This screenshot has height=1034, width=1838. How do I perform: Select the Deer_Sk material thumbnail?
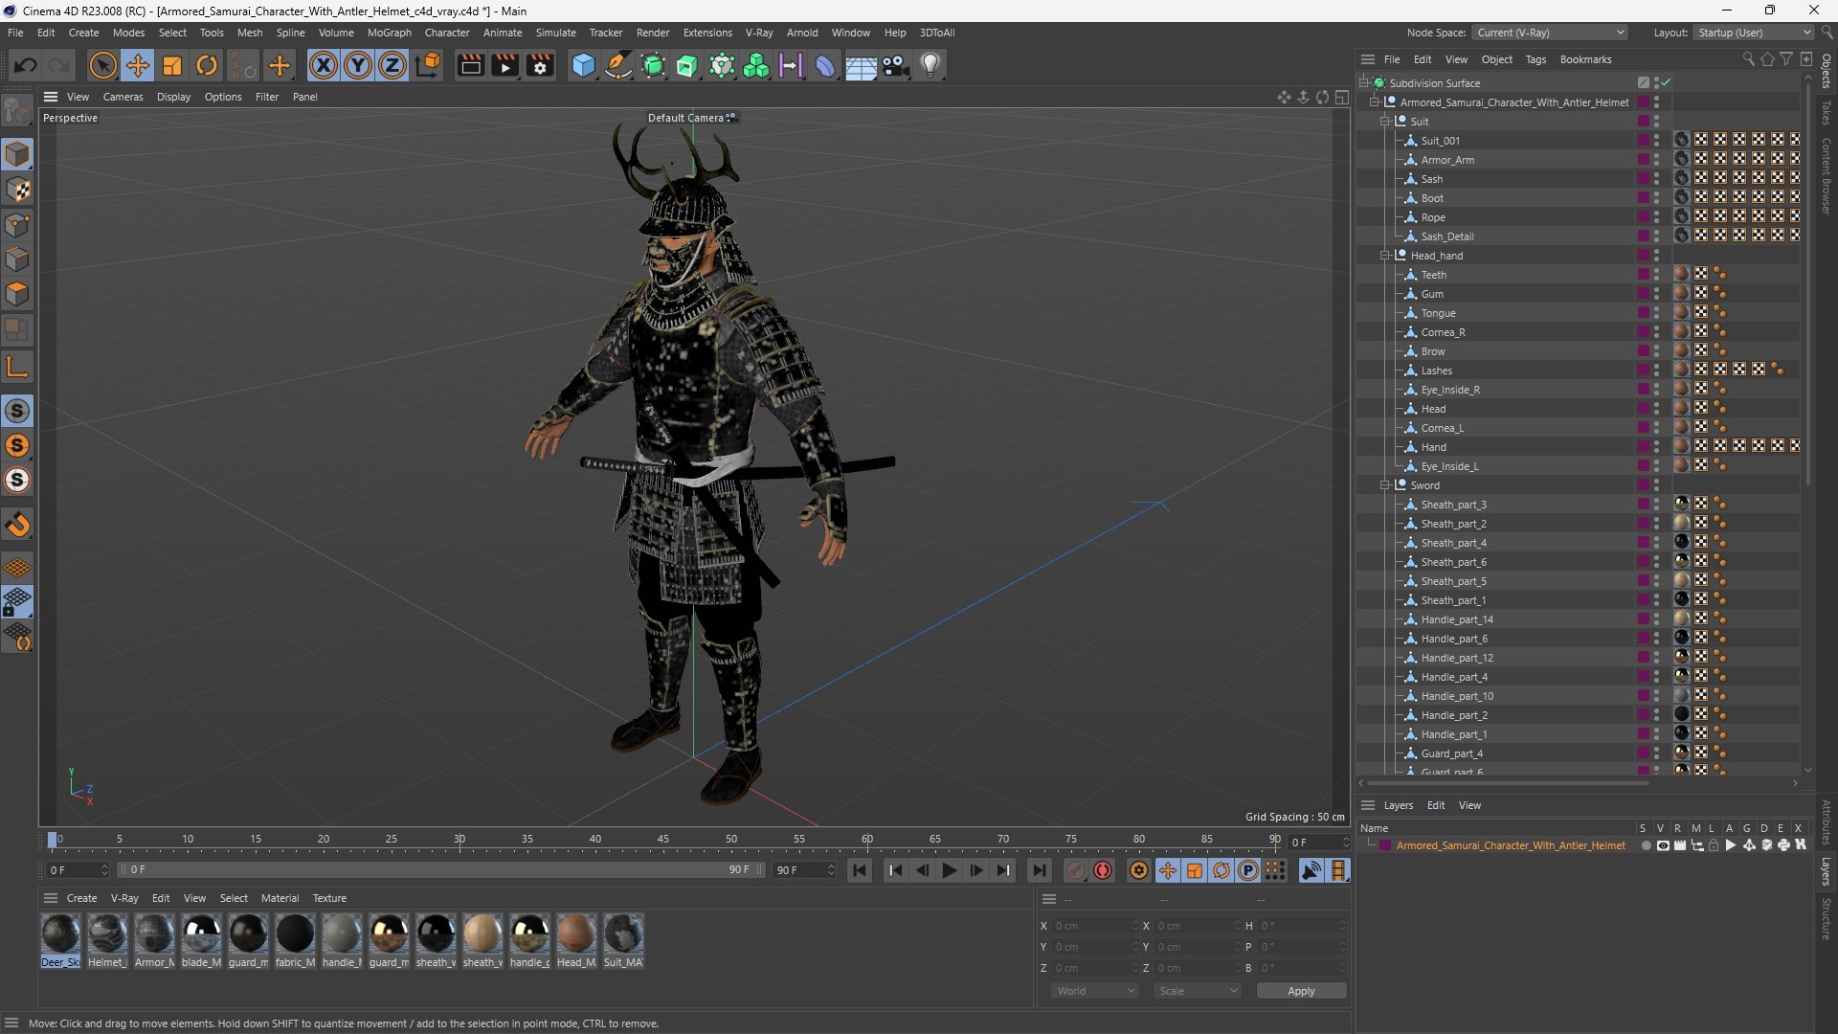pyautogui.click(x=60, y=933)
